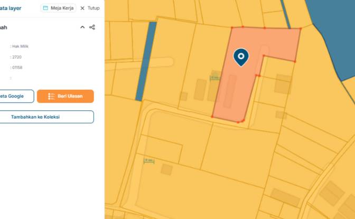This screenshot has width=355, height=219.
Task: Click the 'ata layer' panel title
Action: pos(11,8)
